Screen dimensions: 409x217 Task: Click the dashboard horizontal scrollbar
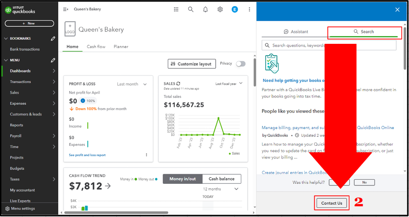pos(116,212)
